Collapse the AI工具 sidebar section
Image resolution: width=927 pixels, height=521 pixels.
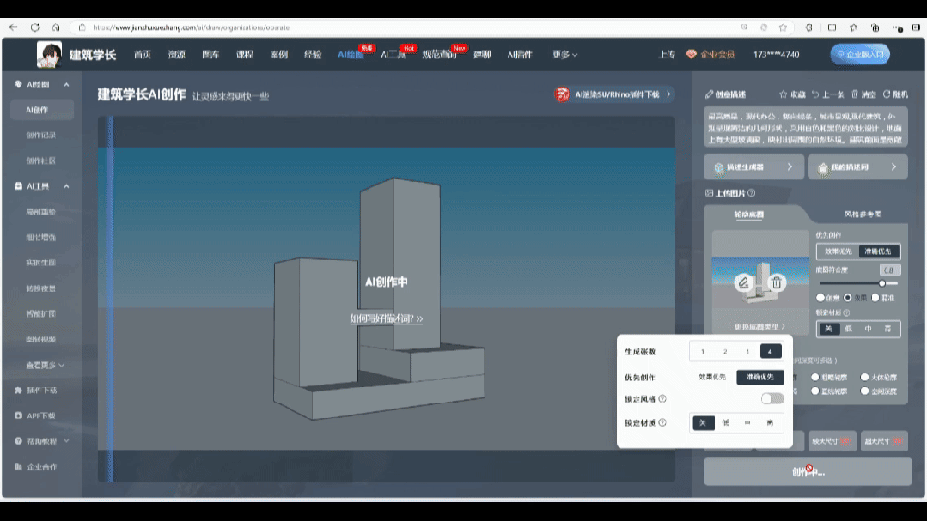click(x=66, y=186)
